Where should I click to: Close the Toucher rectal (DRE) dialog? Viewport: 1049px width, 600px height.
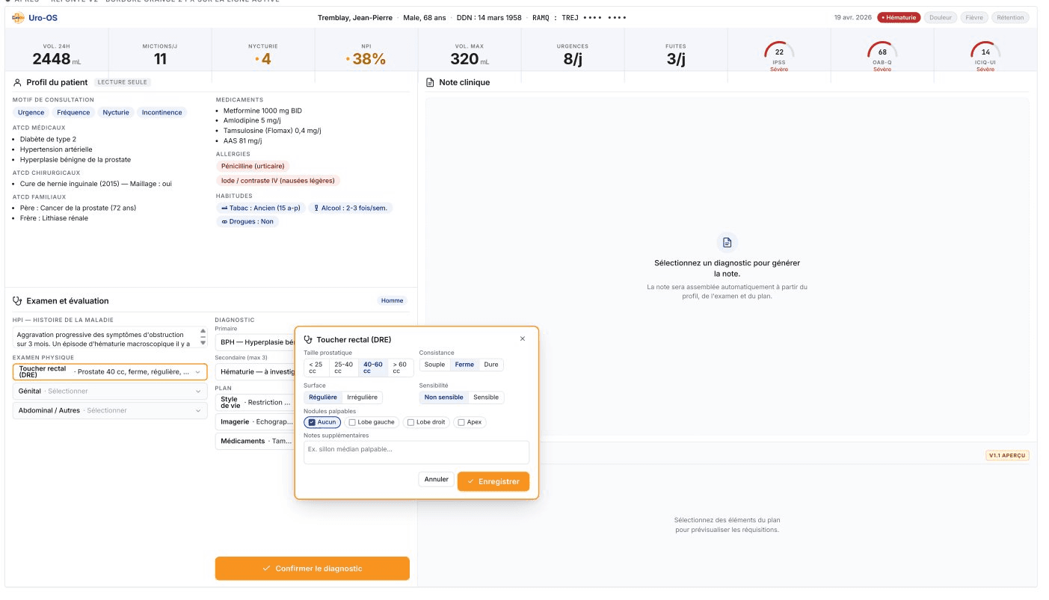(522, 338)
